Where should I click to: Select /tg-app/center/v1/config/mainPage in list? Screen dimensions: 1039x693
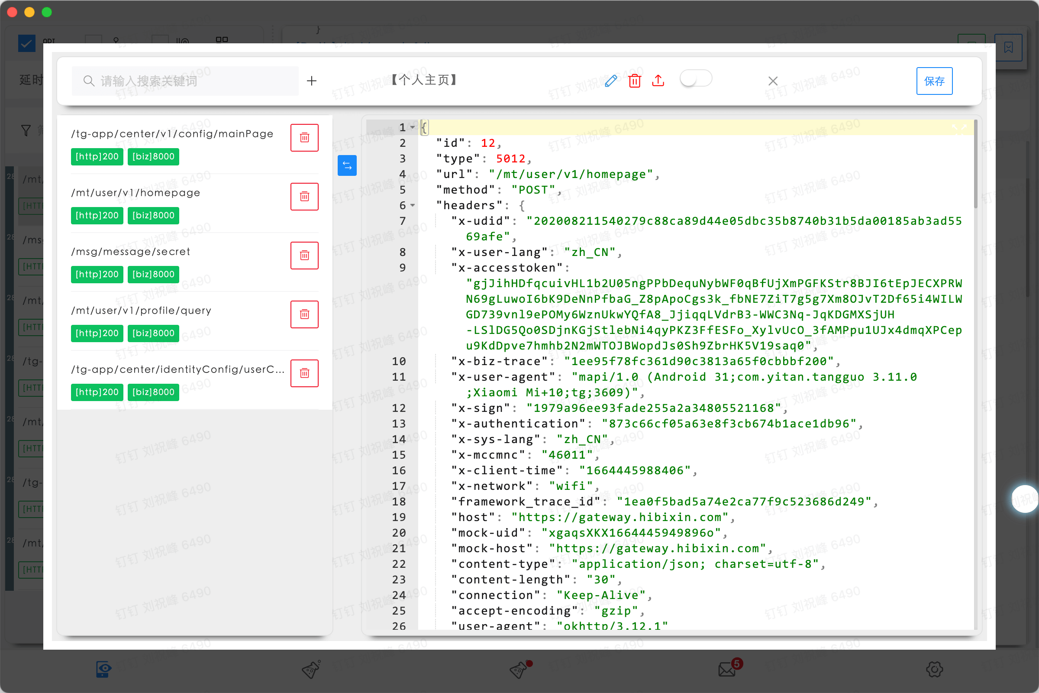coord(172,133)
